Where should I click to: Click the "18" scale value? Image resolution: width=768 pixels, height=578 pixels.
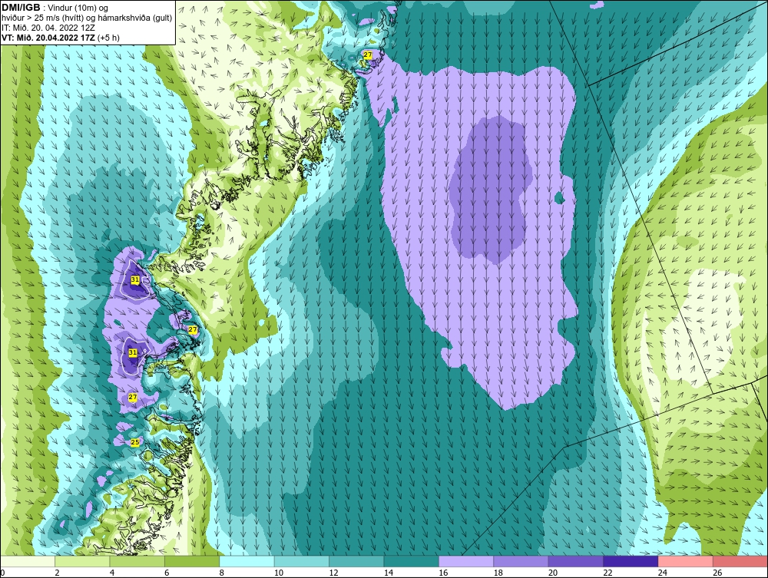pyautogui.click(x=498, y=573)
